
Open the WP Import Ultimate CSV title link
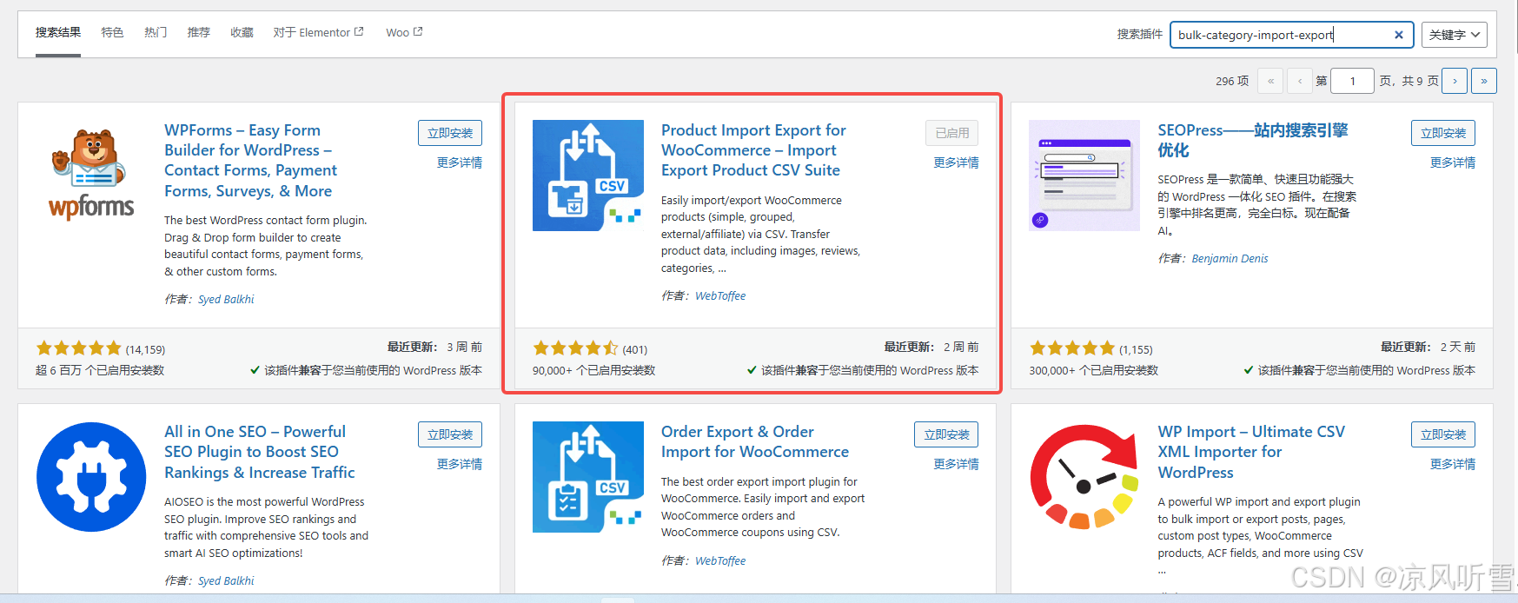coord(1251,452)
